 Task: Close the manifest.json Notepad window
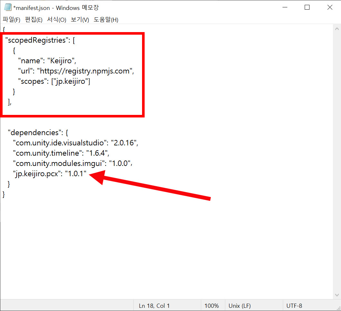[x=330, y=7]
